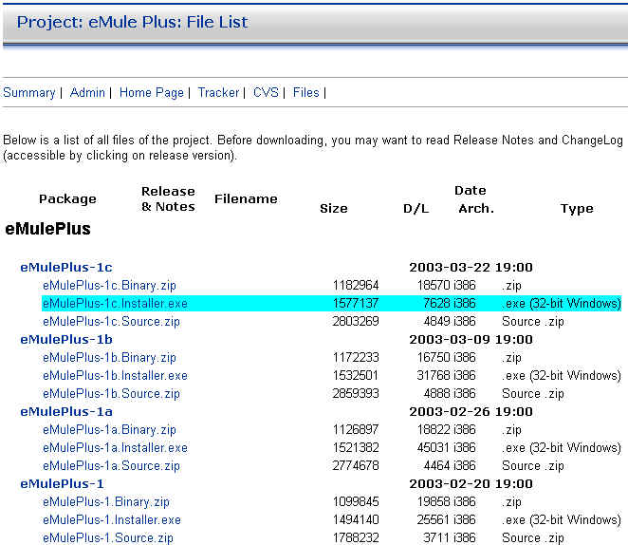
Task: Download eMulePlus-1b.Installer.exe
Action: point(115,376)
